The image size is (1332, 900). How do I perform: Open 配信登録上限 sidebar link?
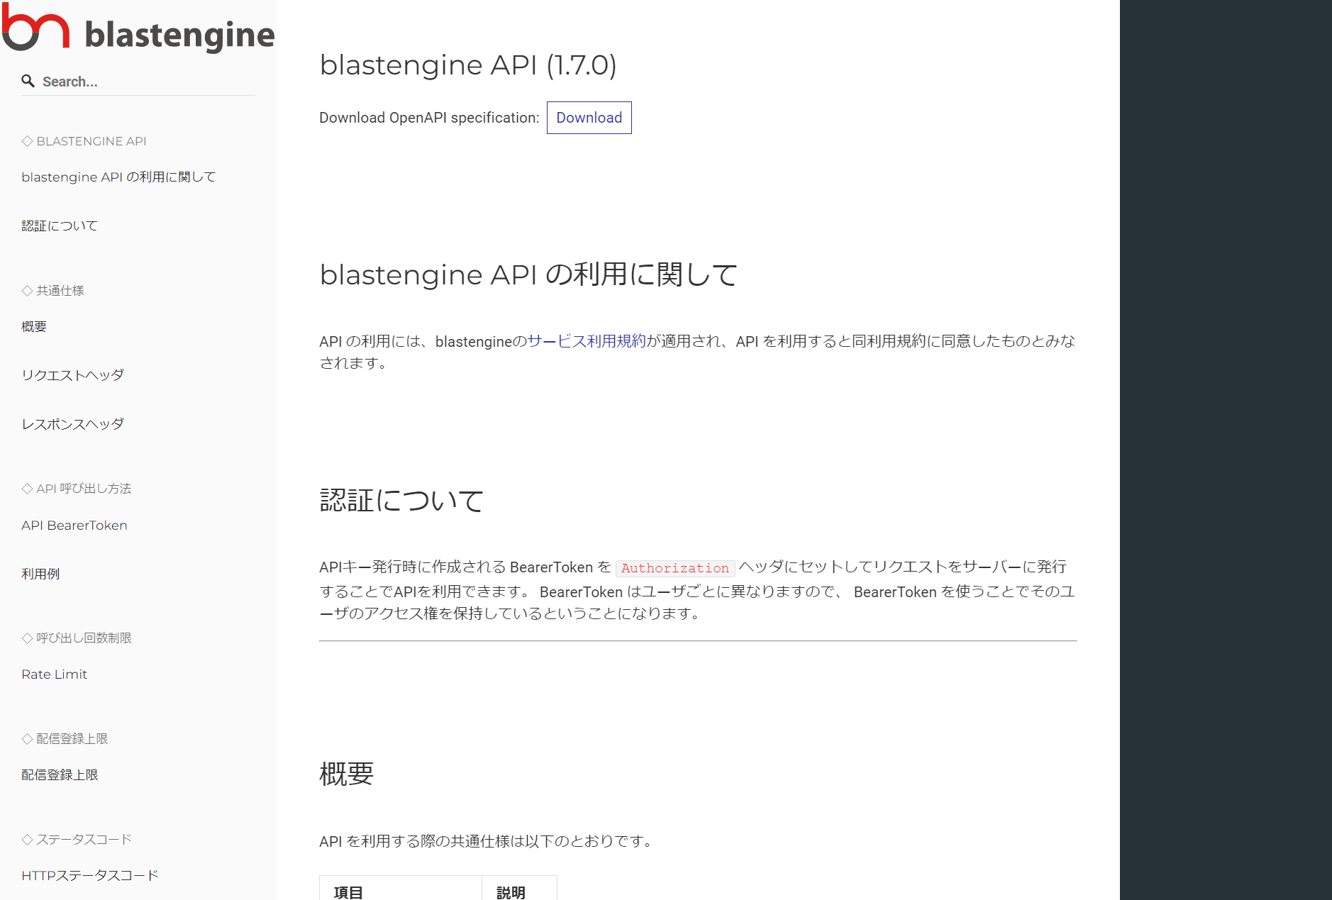[x=60, y=775]
